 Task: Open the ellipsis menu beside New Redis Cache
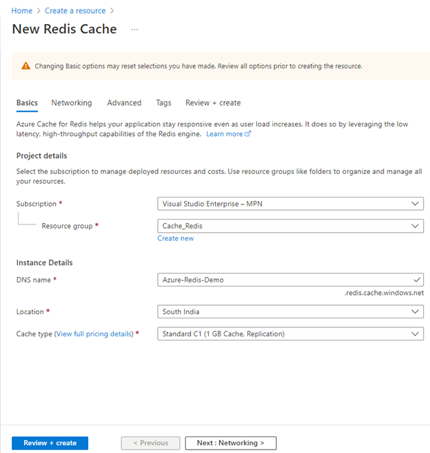point(134,30)
